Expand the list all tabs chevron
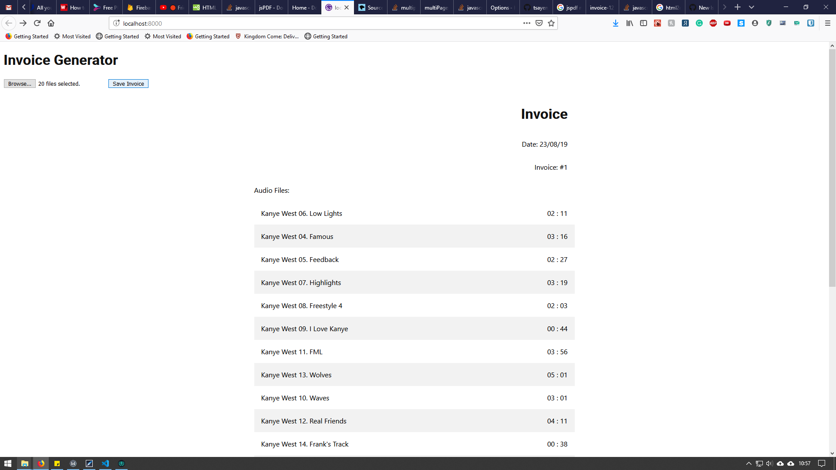The width and height of the screenshot is (836, 470). [752, 7]
